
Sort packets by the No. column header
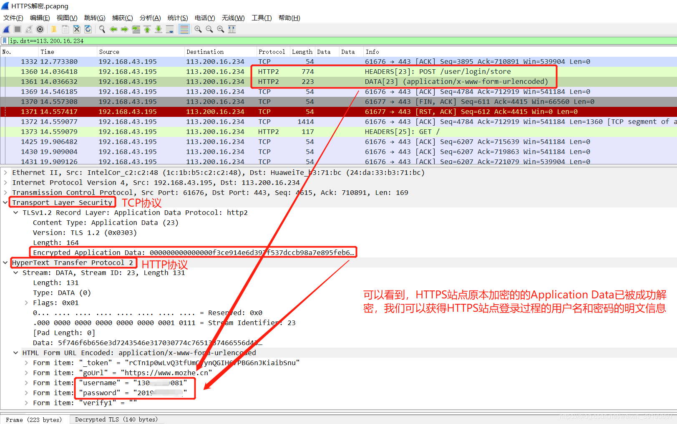tap(19, 52)
